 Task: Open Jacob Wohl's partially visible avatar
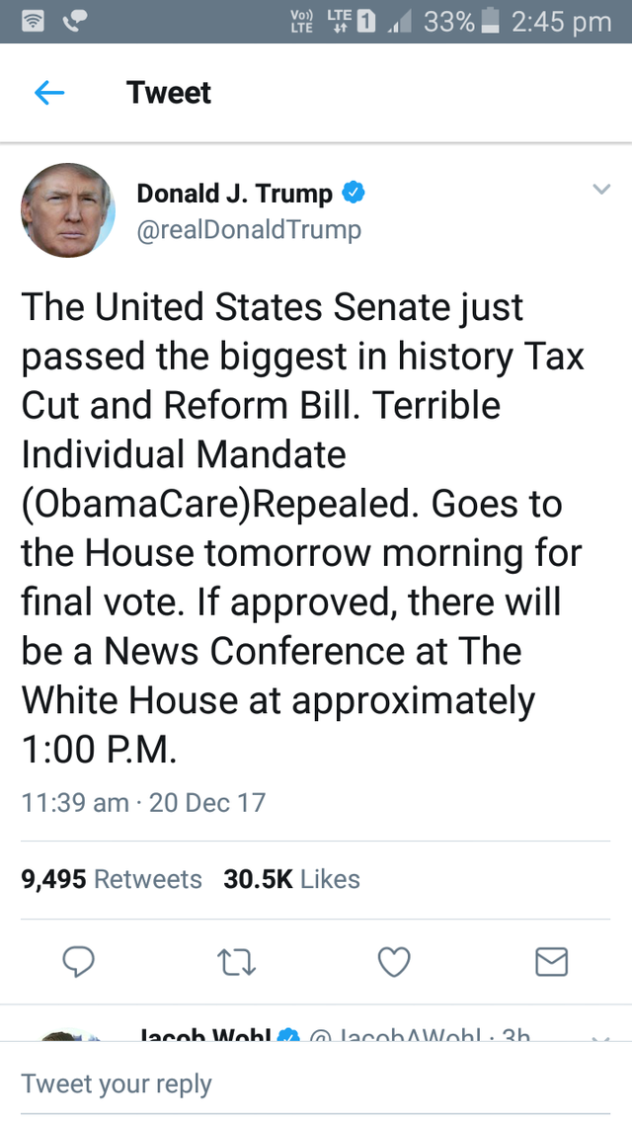click(x=68, y=1035)
